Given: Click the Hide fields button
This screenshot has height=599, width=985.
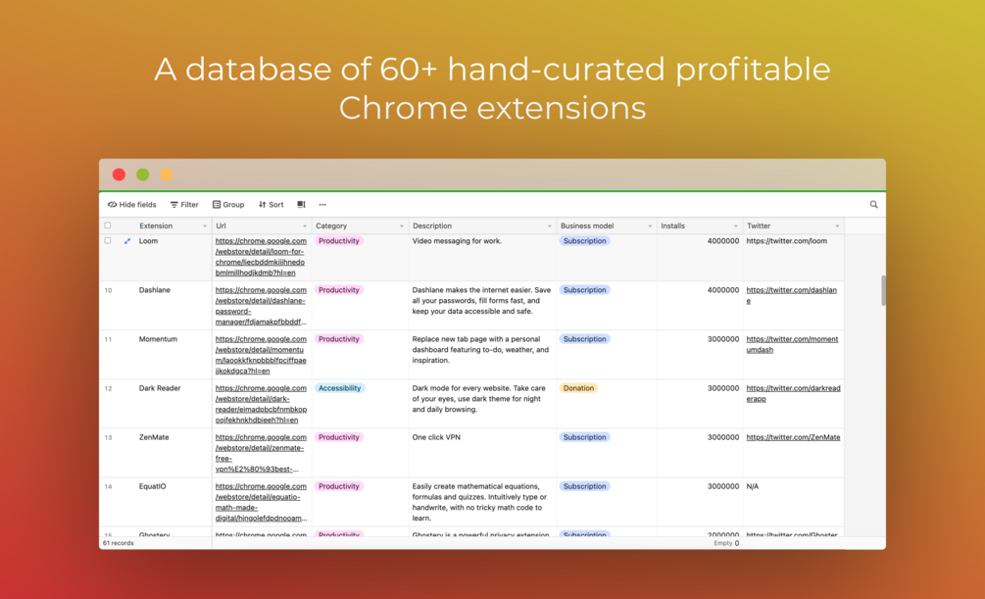Looking at the screenshot, I should tap(131, 204).
